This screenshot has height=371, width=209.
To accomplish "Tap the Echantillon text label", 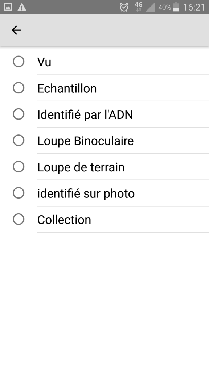I will coord(67,88).
